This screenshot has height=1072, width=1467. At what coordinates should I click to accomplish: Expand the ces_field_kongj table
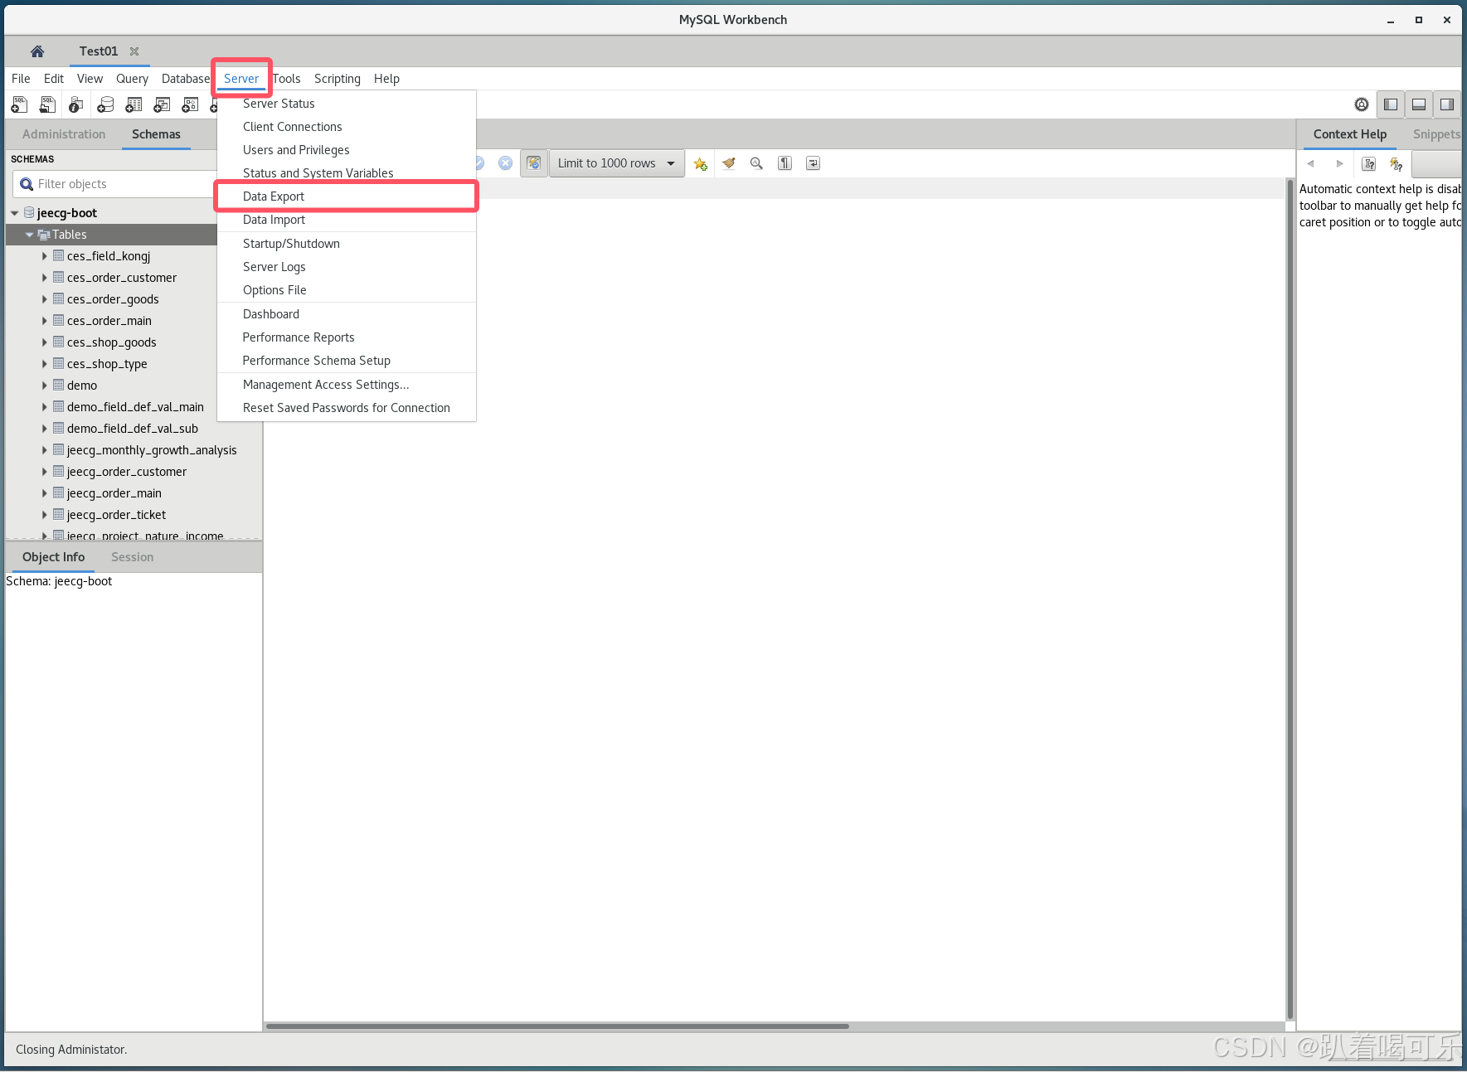coord(44,256)
